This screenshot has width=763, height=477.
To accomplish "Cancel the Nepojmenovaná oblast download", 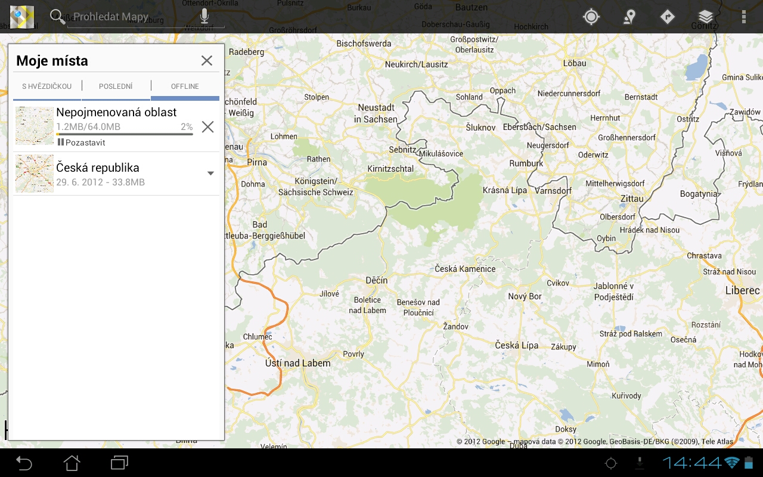I will point(207,126).
